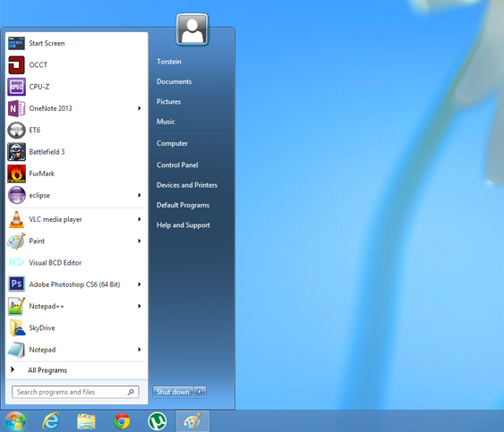Launch Google Chrome from the taskbar
The image size is (504, 432).
(122, 421)
